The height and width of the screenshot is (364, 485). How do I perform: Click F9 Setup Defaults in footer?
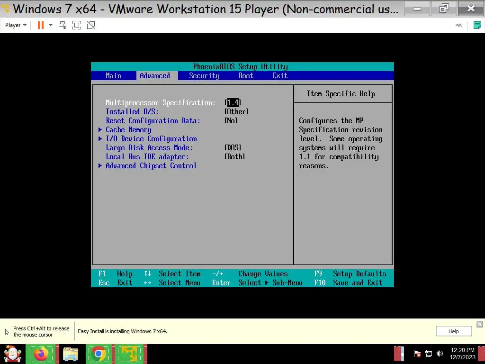pos(350,273)
